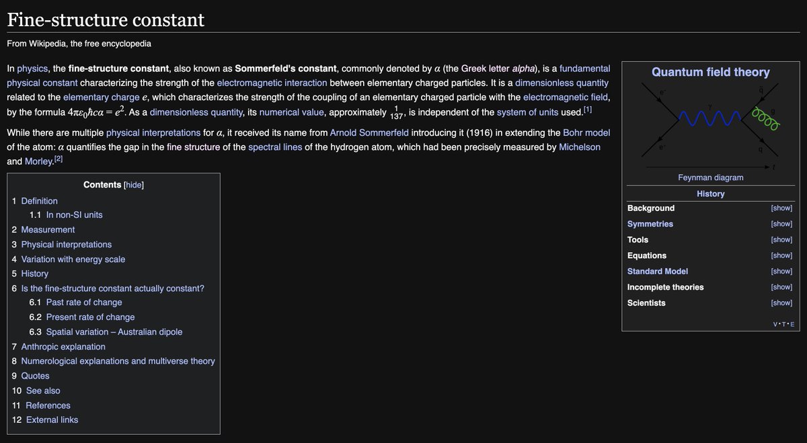Show the Tools section
This screenshot has width=807, height=443.
(x=781, y=240)
